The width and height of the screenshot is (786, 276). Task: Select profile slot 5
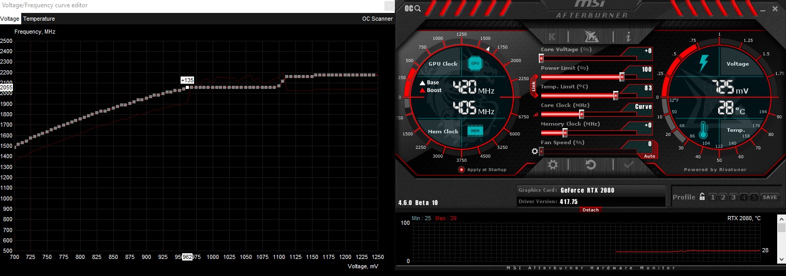point(754,197)
